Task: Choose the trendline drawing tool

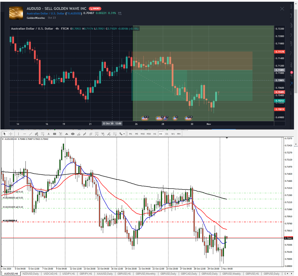Action: [30, 134]
